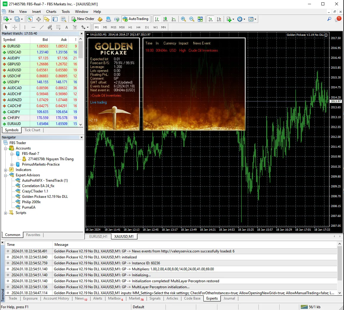Expand the PrimusMarkets-Practice node

(x=12, y=165)
